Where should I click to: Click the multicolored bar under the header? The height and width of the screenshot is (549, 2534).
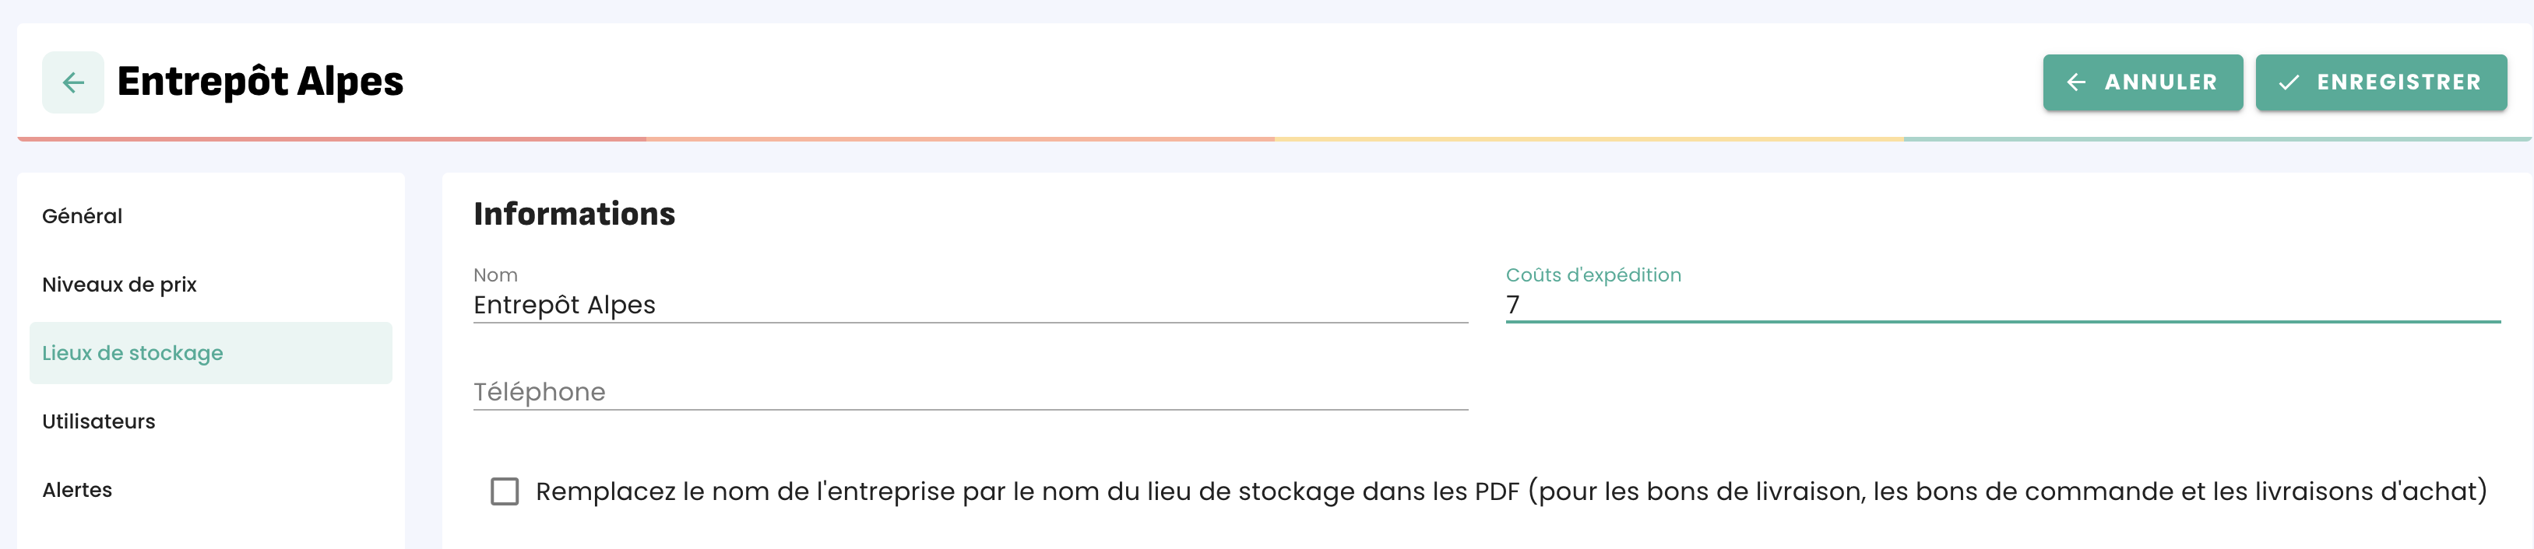[1274, 139]
